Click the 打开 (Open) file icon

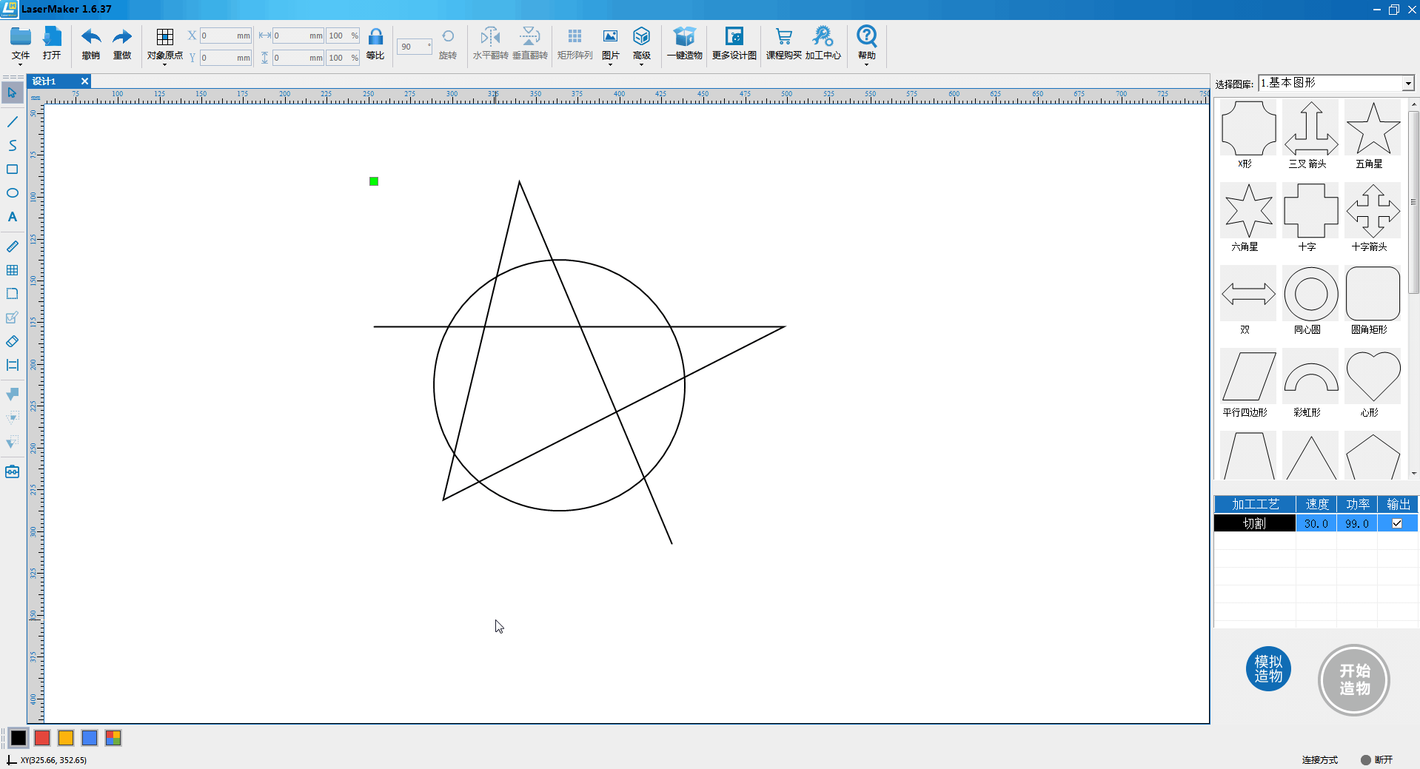(x=52, y=36)
